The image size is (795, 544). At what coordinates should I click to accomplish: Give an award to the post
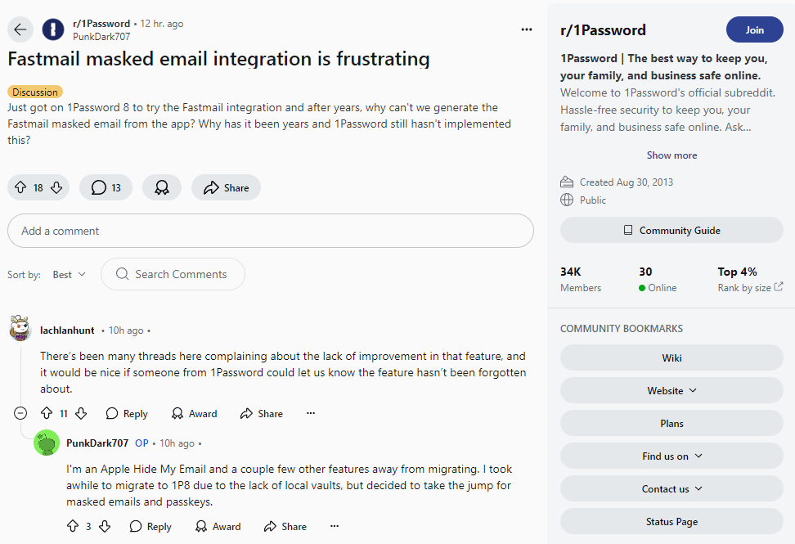[162, 187]
